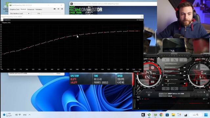Expand hidden system tray icons chevron
The image size is (210, 118).
(30, 115)
